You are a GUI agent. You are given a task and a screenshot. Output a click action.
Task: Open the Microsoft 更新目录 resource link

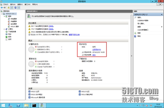38,97
